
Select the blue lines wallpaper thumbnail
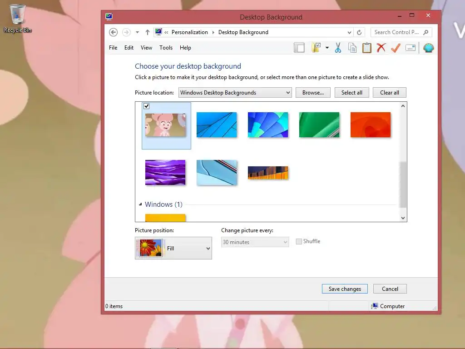(x=217, y=125)
